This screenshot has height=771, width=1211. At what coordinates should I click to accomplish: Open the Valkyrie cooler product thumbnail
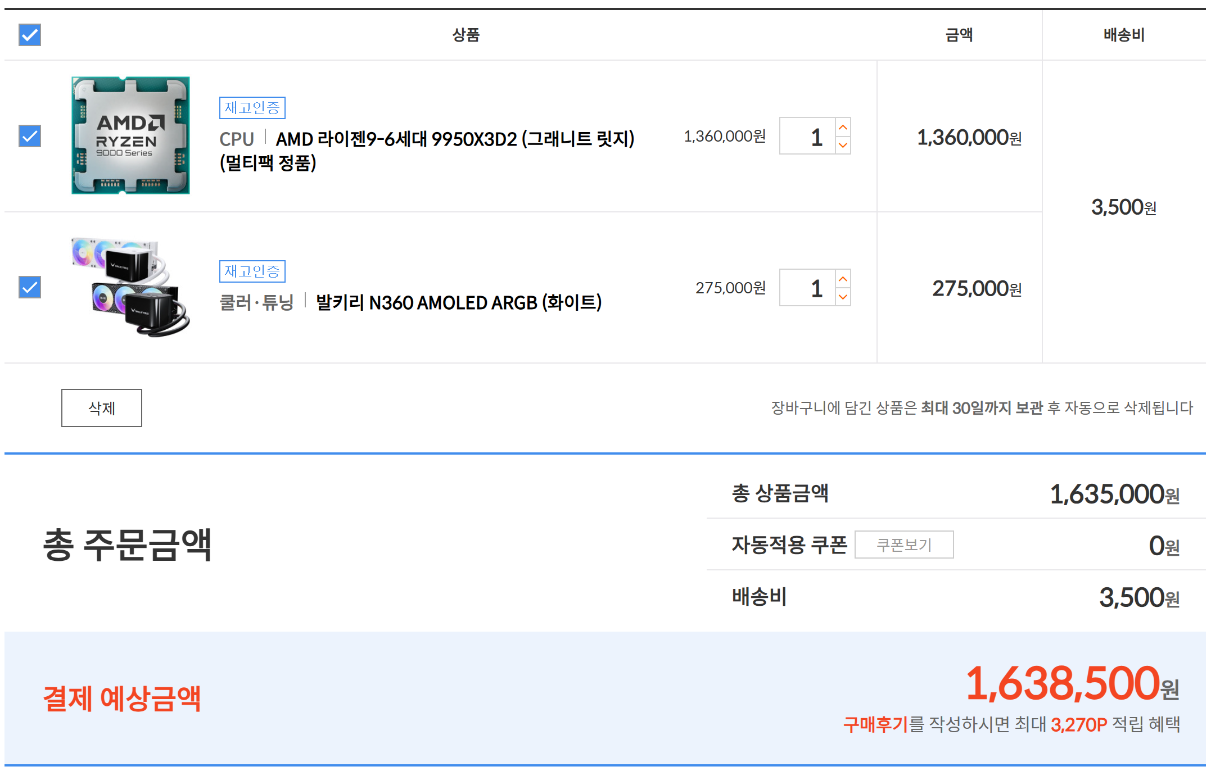point(130,287)
